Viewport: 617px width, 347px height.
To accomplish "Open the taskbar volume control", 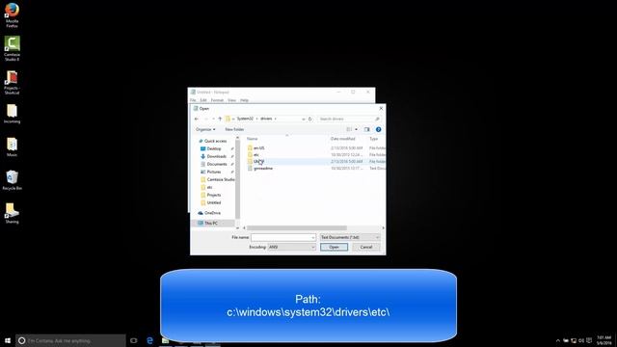I will (x=581, y=340).
